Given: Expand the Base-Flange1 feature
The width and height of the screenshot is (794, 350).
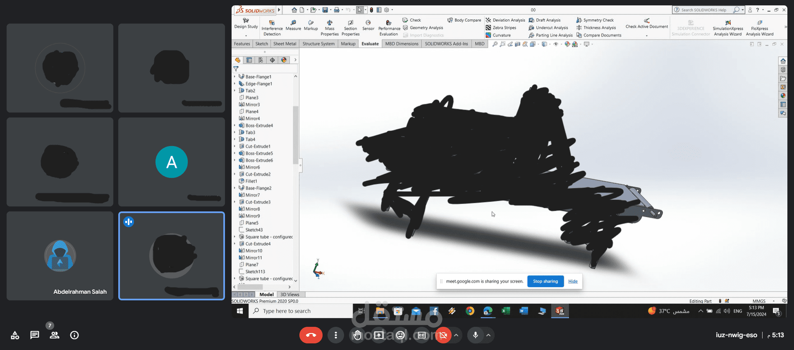Looking at the screenshot, I should point(234,77).
